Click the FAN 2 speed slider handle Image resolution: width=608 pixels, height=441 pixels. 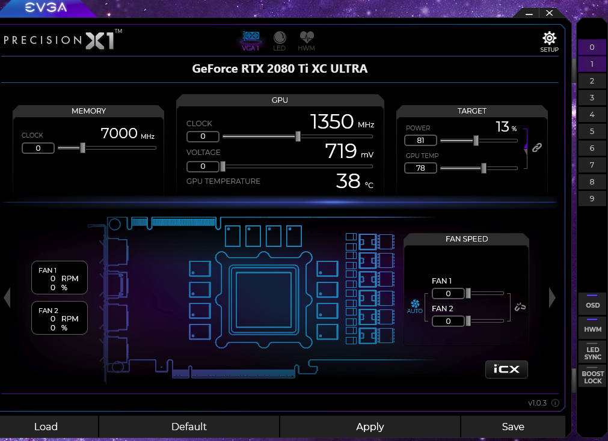click(x=468, y=321)
